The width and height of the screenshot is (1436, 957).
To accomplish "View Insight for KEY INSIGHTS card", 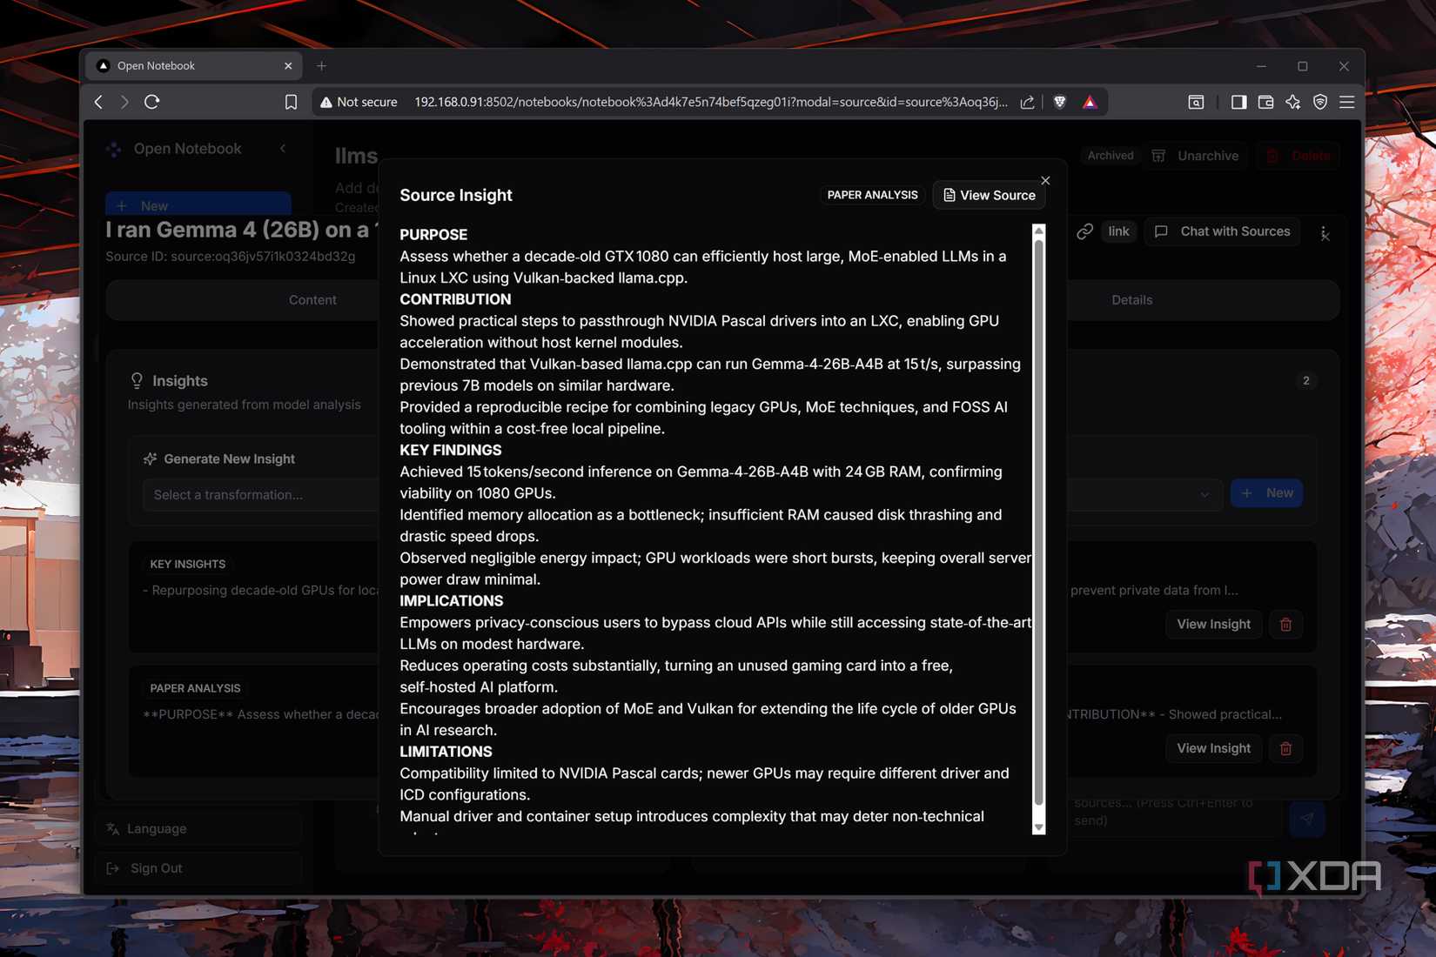I will 1213,624.
